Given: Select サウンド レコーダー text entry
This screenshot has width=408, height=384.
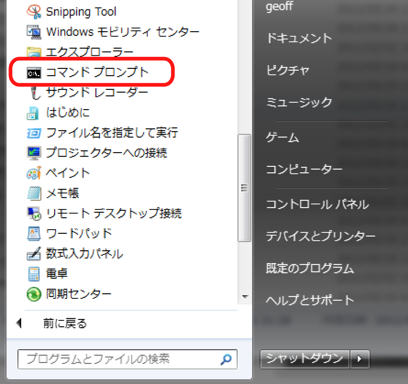Looking at the screenshot, I should pyautogui.click(x=97, y=93).
